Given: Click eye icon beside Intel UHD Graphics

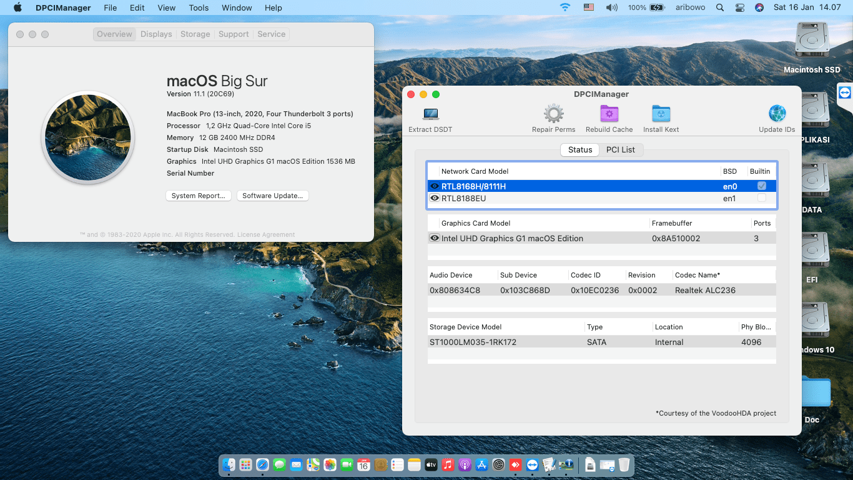Looking at the screenshot, I should click(435, 238).
